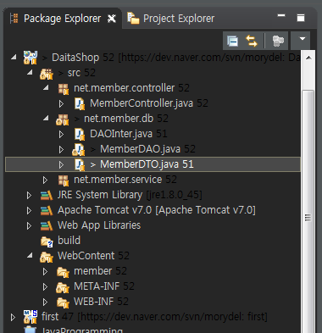Viewport: 322px width, 333px height.
Task: Click the MemberDTO.java file icon
Action: pos(80,164)
